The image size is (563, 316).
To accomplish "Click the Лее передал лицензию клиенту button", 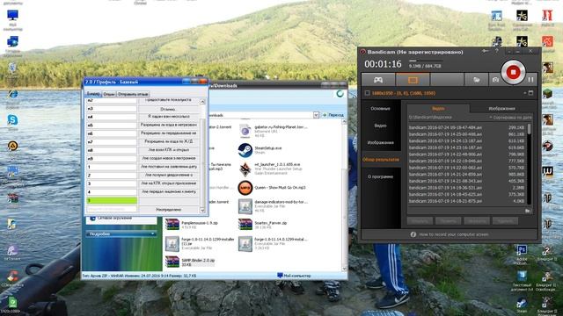I will 168,192.
